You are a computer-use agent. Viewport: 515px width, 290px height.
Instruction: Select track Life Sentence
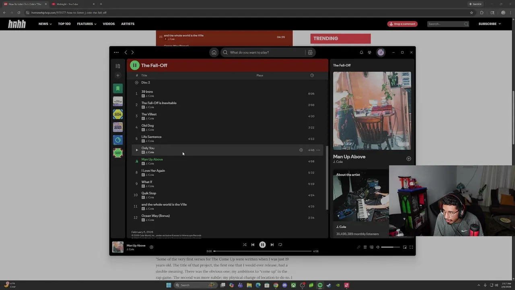pyautogui.click(x=227, y=139)
